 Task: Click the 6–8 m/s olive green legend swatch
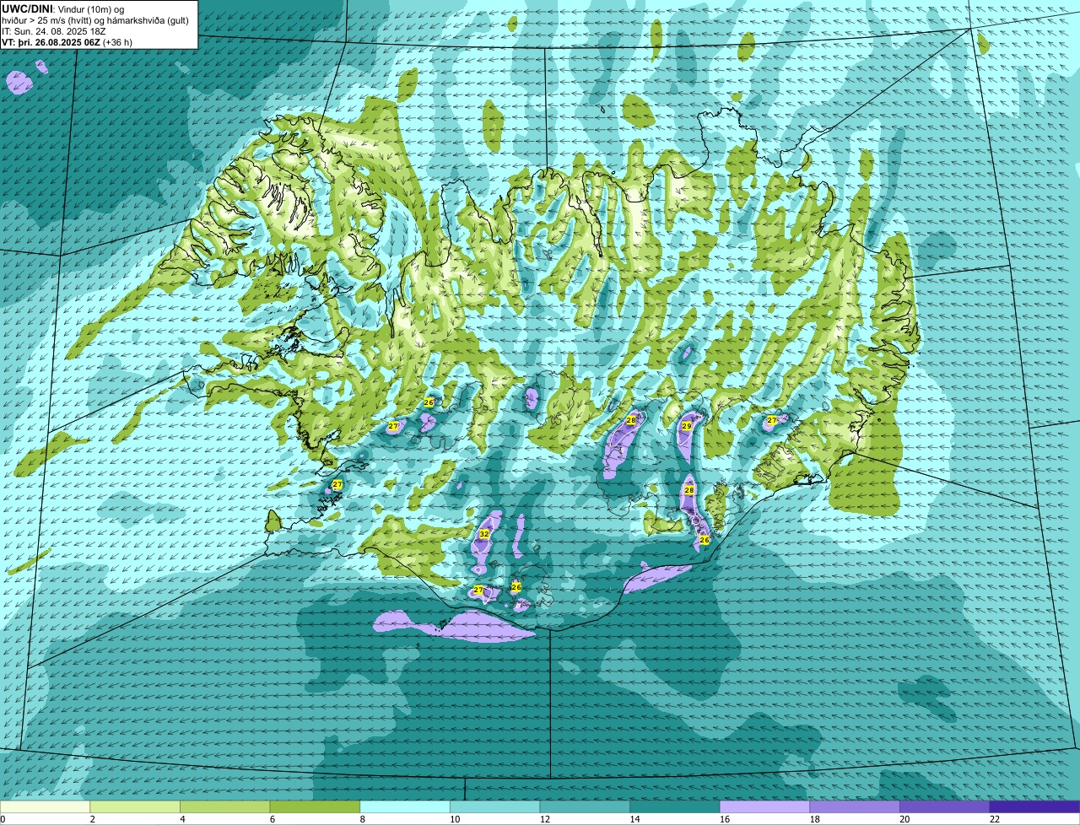315,807
